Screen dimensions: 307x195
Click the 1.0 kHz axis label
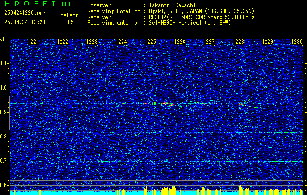point(3,88)
